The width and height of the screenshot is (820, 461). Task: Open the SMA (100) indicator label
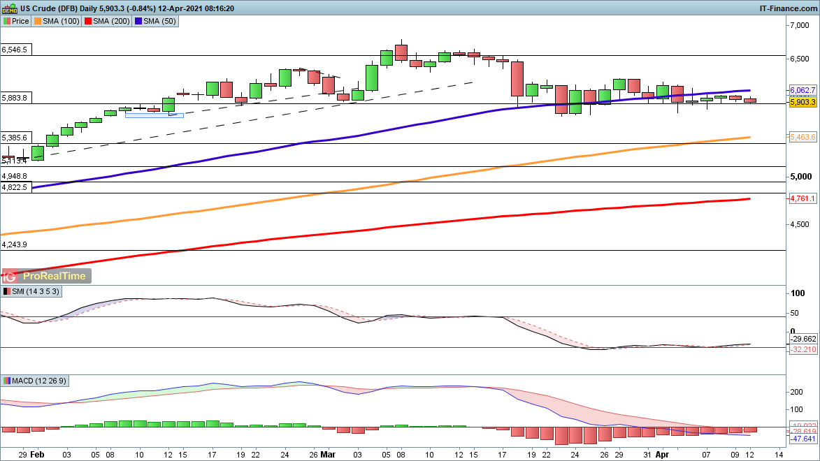point(60,21)
